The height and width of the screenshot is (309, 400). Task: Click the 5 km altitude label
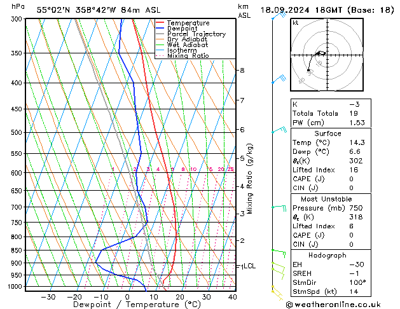pos(242,158)
